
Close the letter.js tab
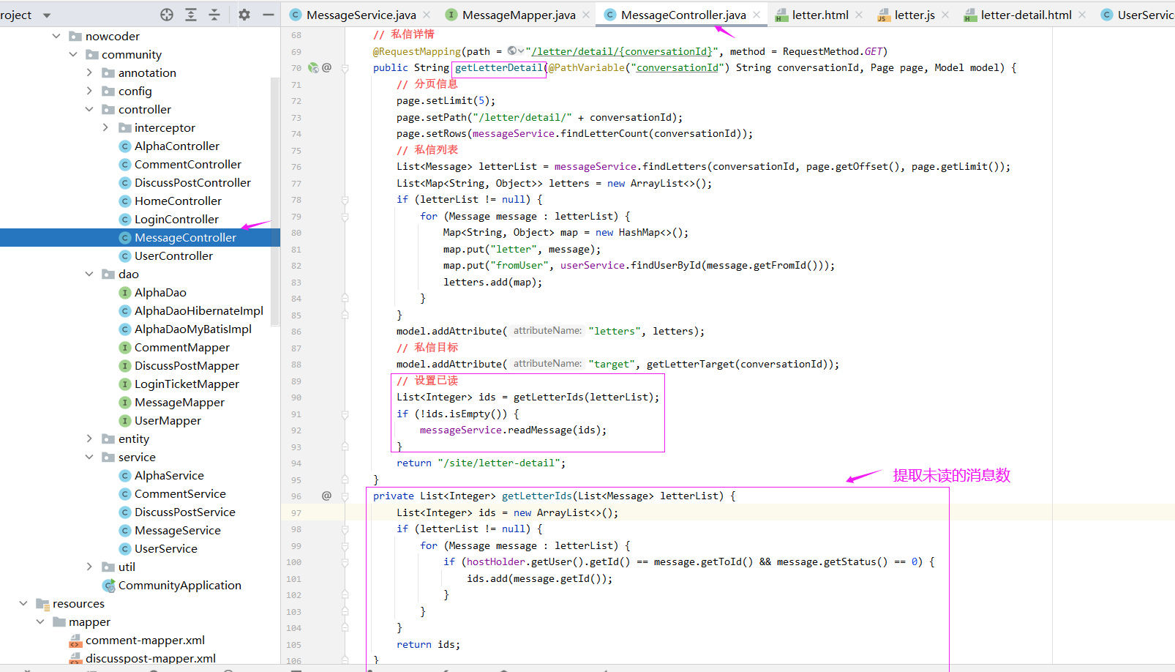pyautogui.click(x=945, y=15)
